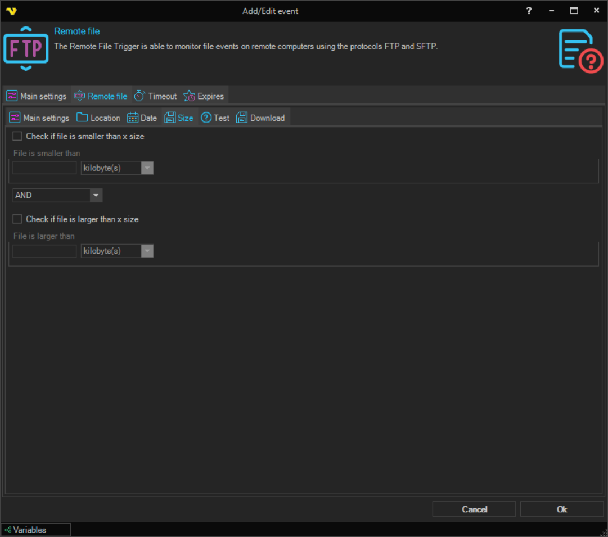Open the help document icon at top right
608x537 pixels.
580,50
